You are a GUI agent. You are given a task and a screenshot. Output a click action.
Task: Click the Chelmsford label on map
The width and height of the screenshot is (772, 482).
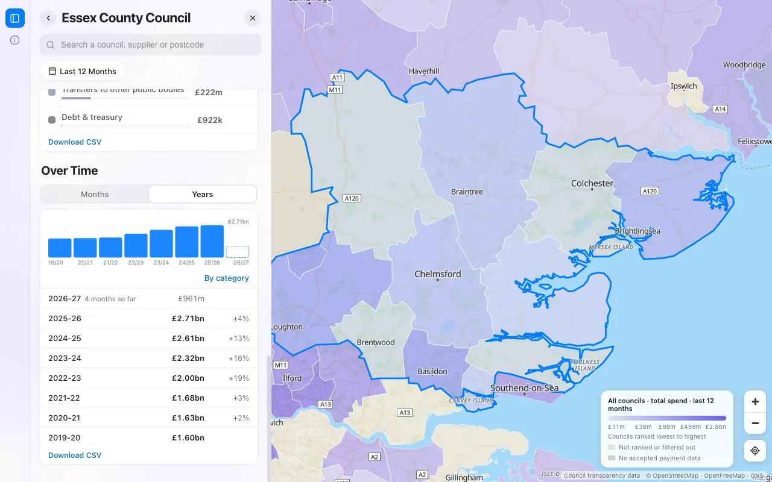coord(438,274)
